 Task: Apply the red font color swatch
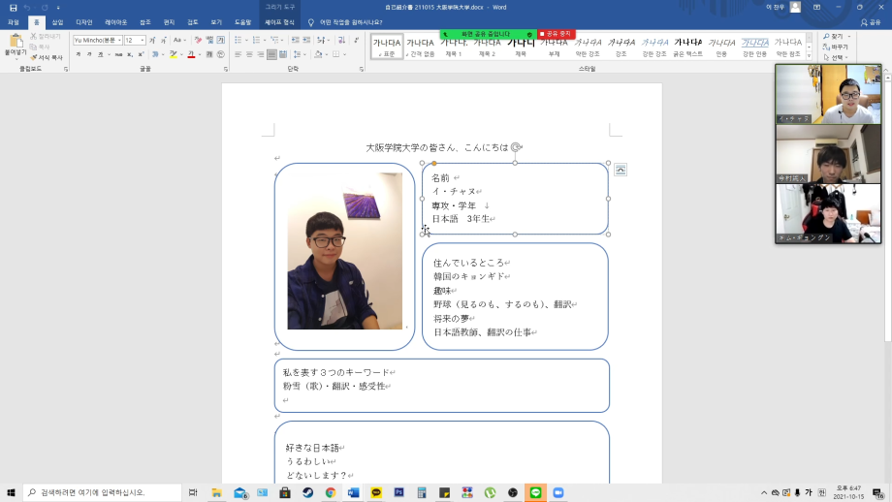click(x=191, y=54)
